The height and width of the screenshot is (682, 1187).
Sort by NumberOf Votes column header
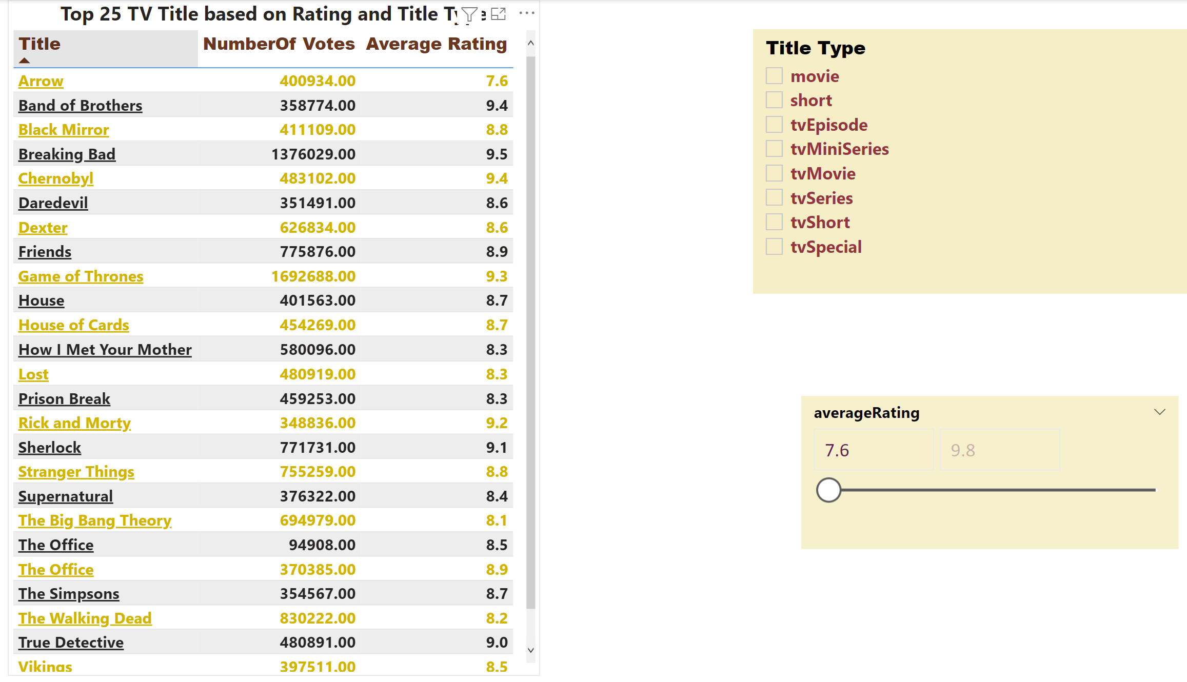(x=279, y=44)
